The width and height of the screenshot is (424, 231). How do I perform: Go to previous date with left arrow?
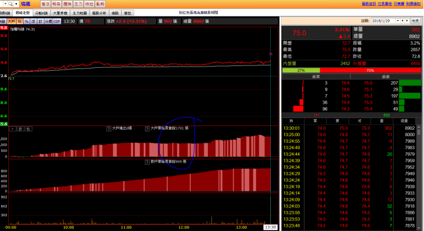(x=402, y=21)
